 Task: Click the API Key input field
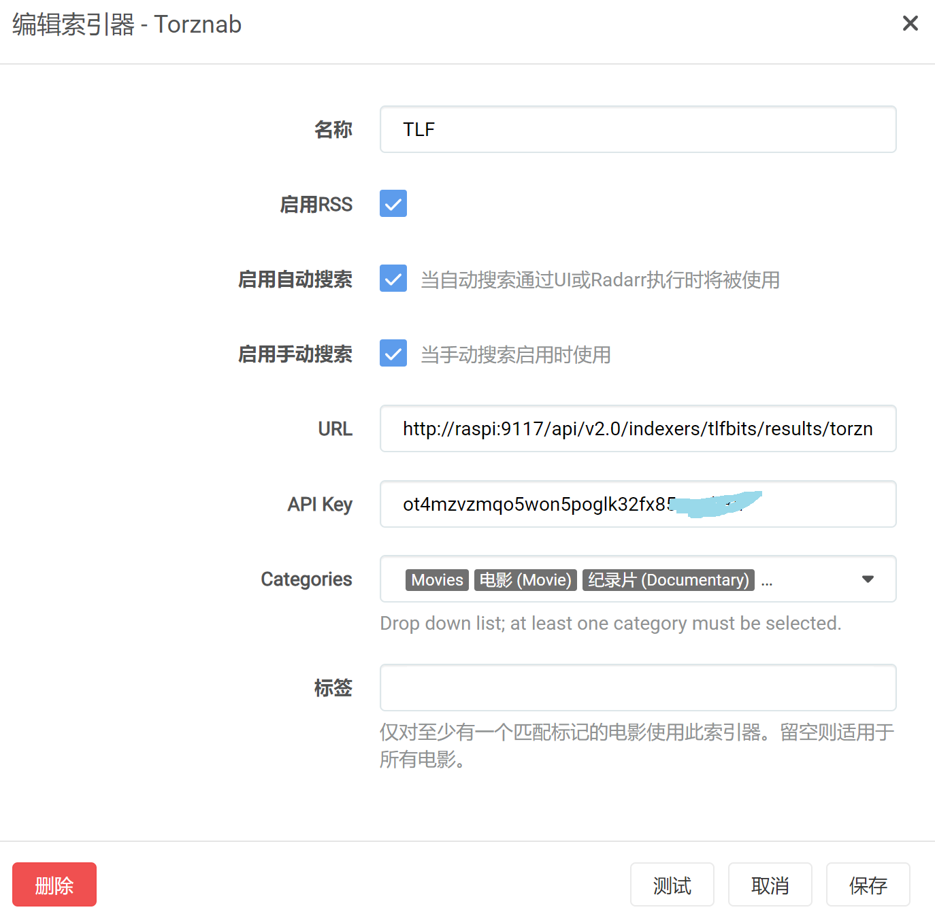pyautogui.click(x=638, y=504)
